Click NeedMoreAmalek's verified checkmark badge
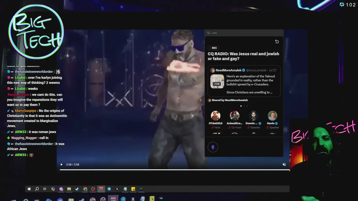358x201 pixels. (x=244, y=70)
